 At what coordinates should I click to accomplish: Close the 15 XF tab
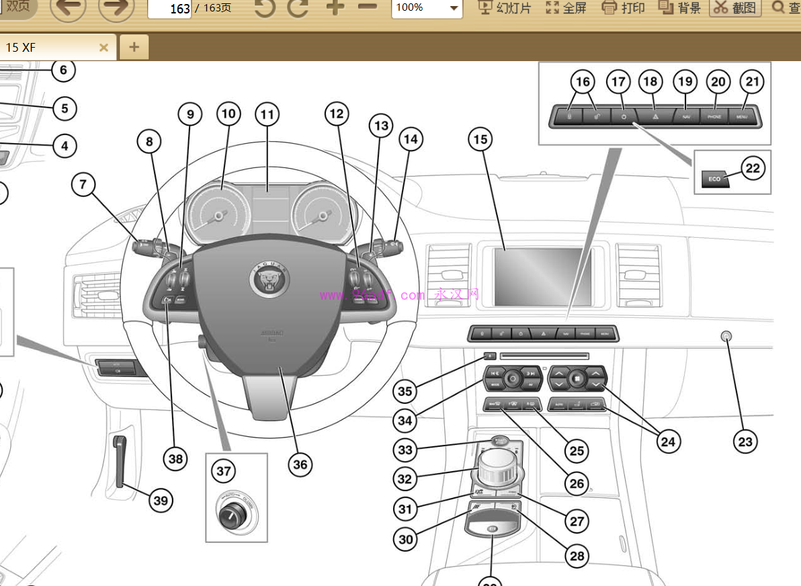[103, 47]
